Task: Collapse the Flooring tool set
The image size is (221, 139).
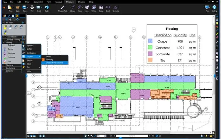Action: (x=4, y=43)
